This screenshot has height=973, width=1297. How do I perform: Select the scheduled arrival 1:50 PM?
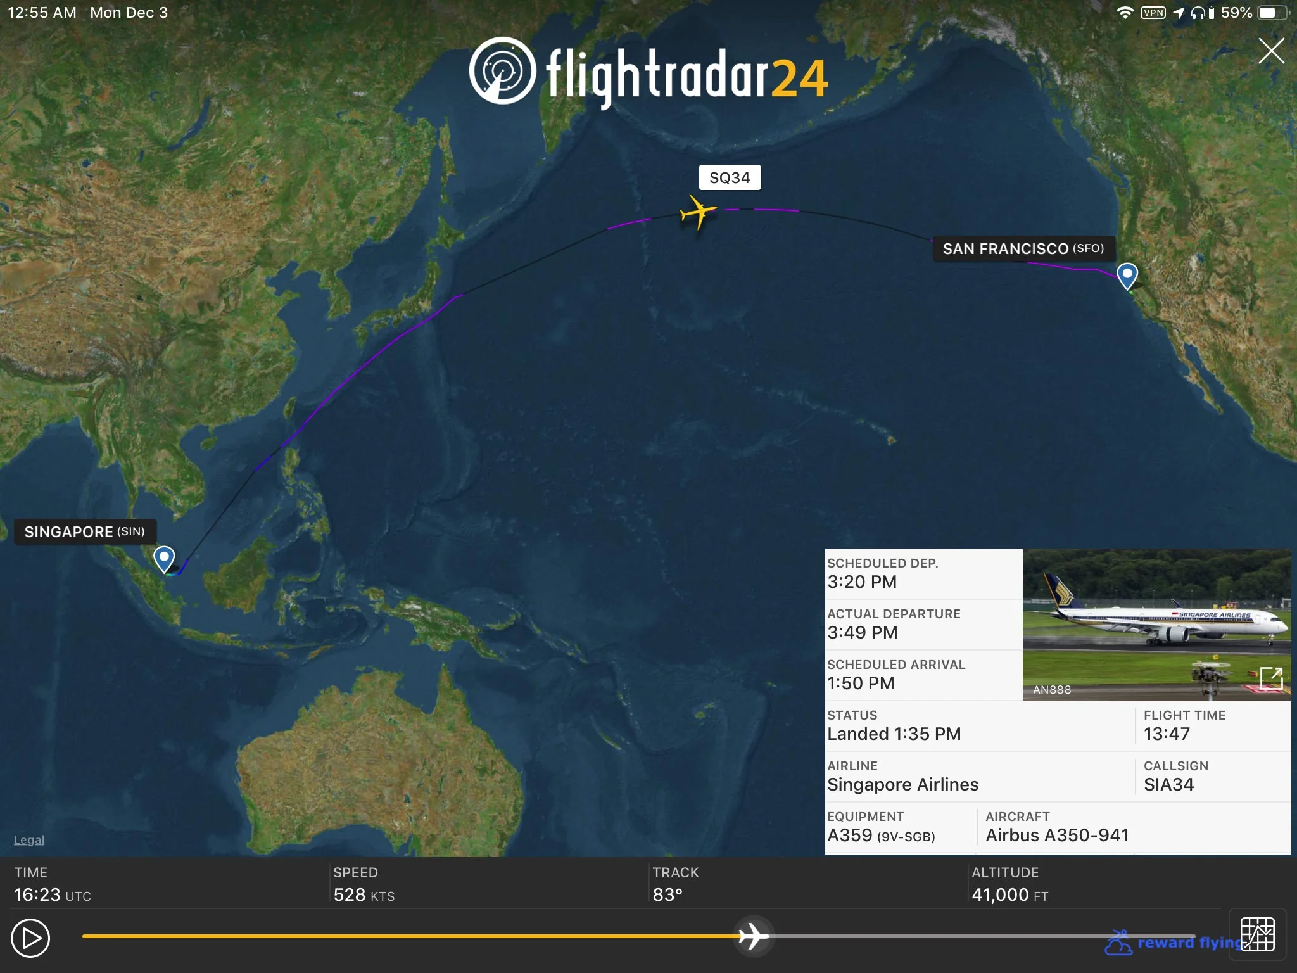tap(861, 683)
